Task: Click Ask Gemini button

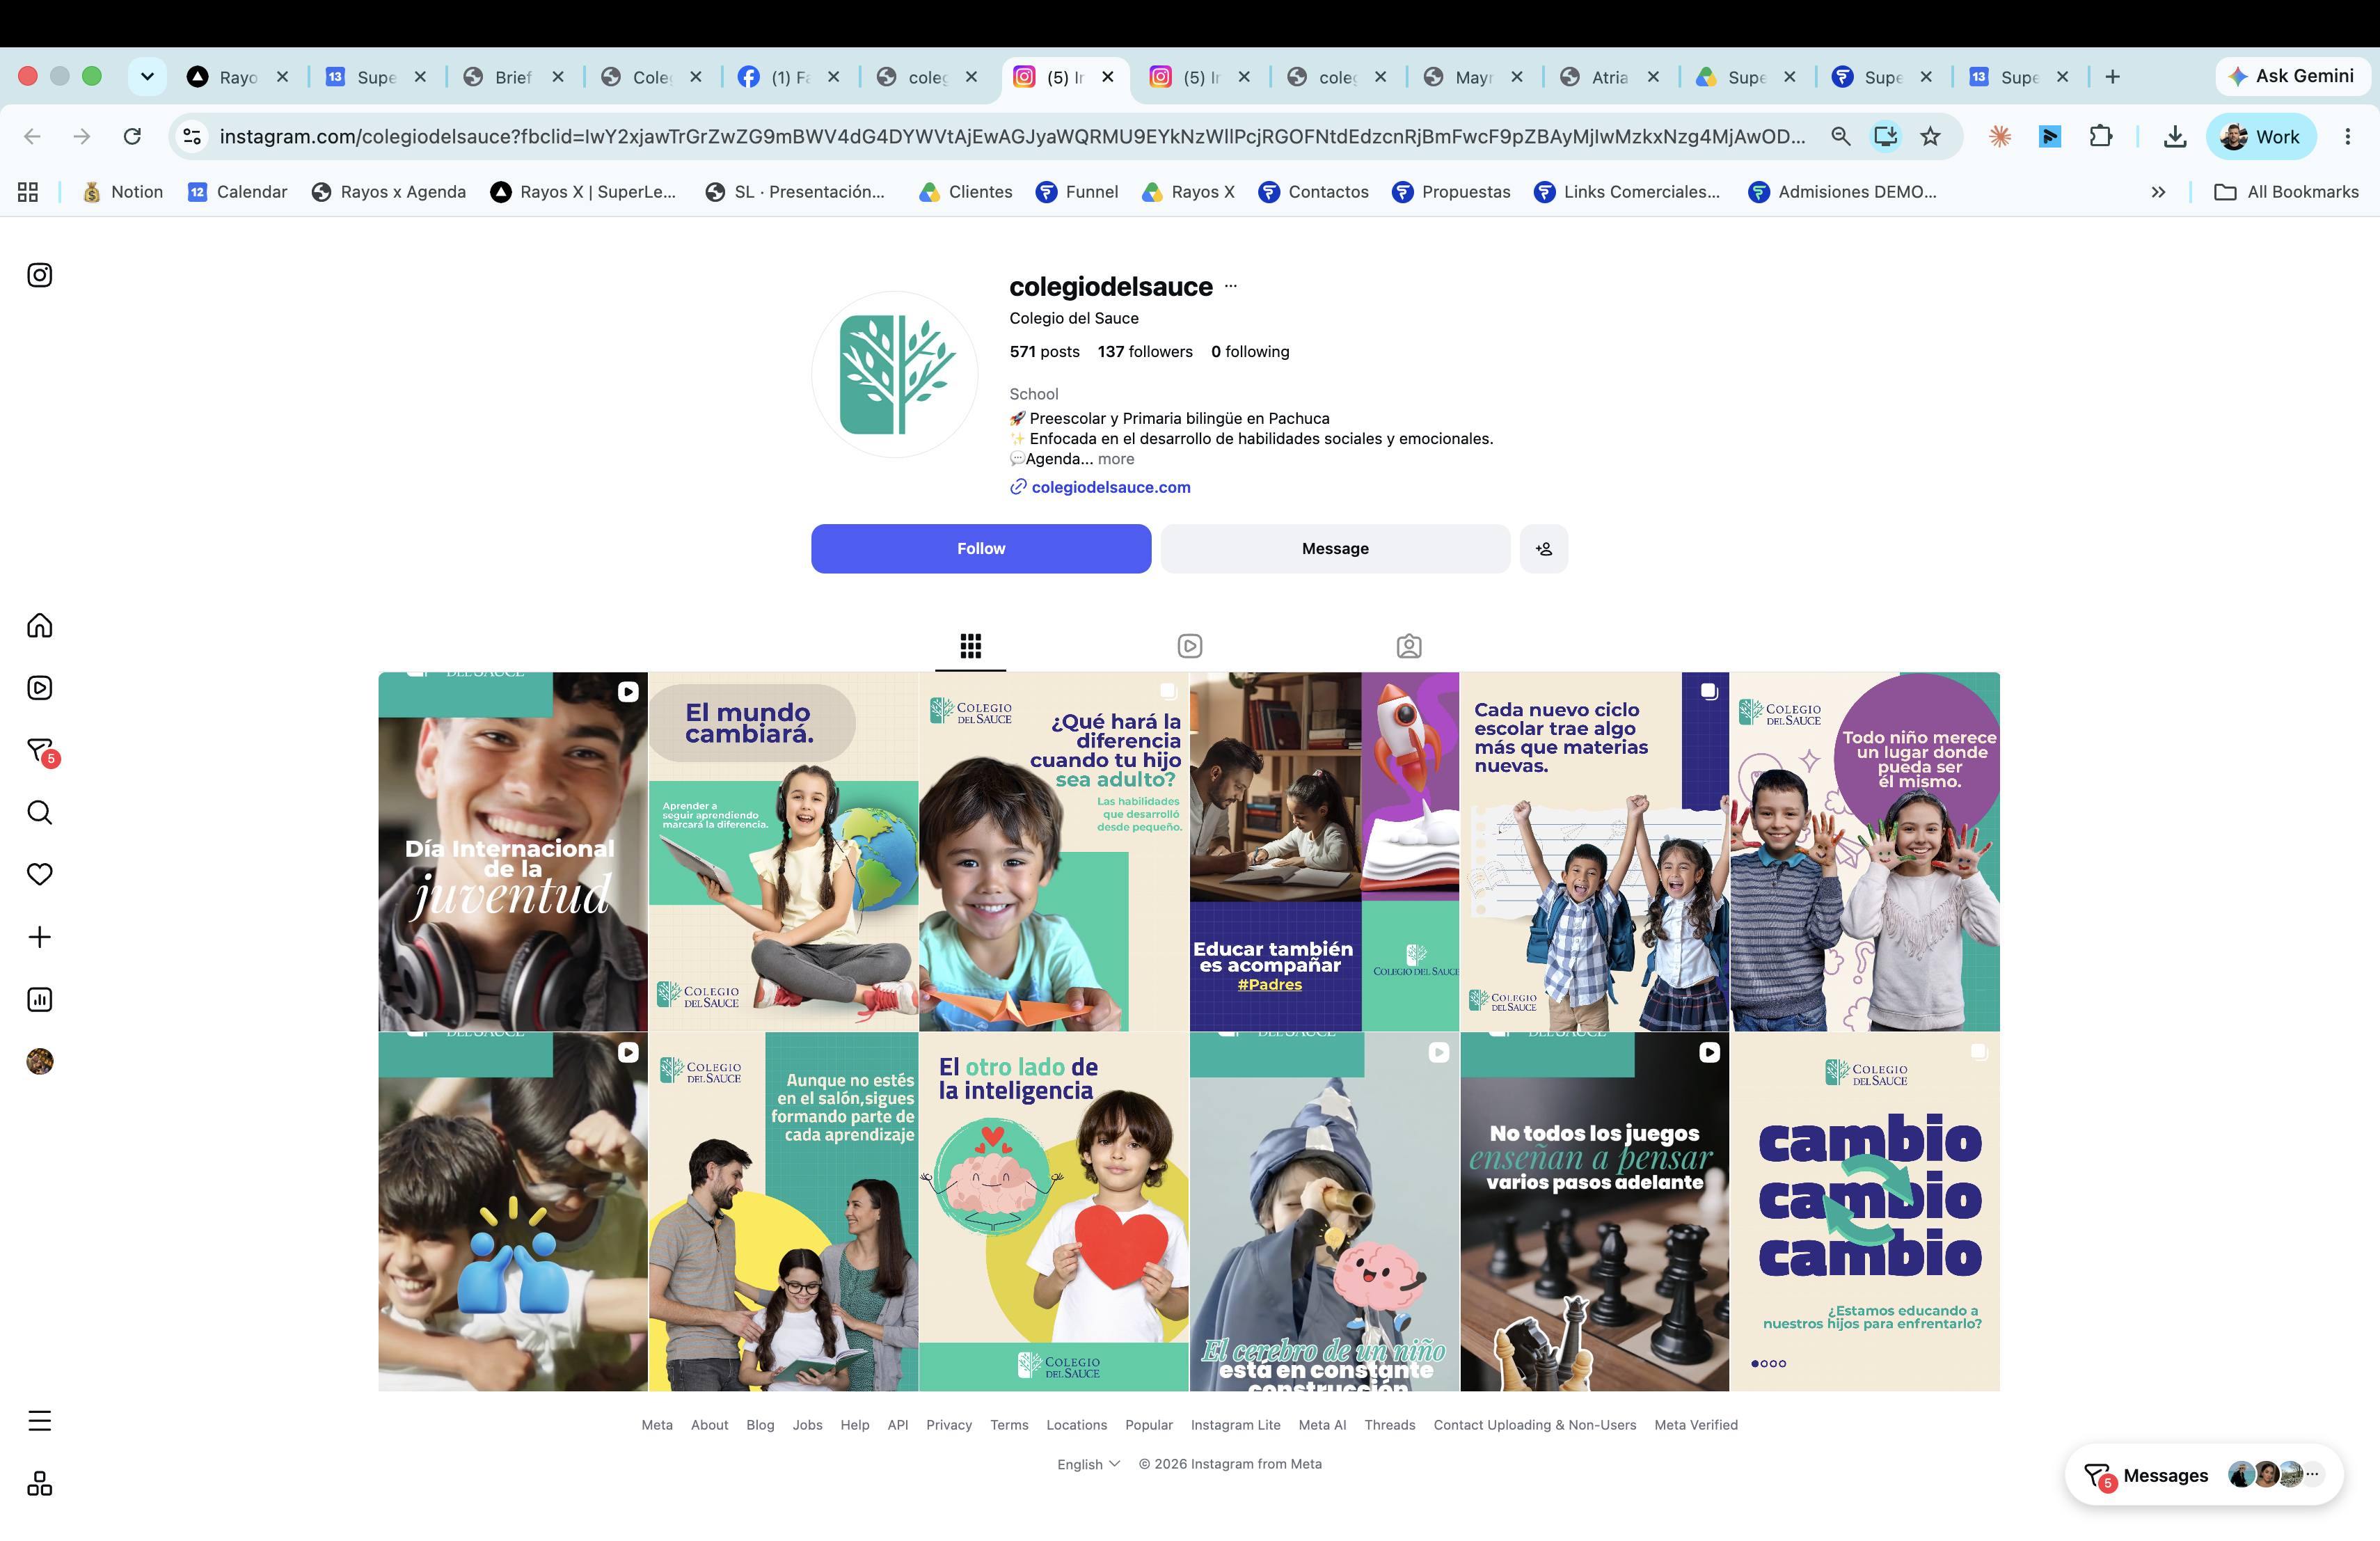Action: [2292, 77]
